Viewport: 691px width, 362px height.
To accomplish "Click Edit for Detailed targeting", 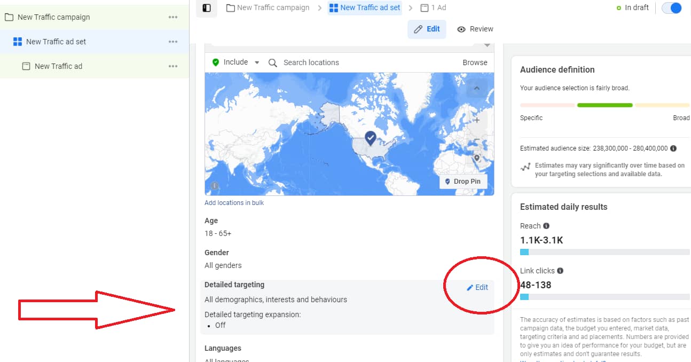I will 477,287.
